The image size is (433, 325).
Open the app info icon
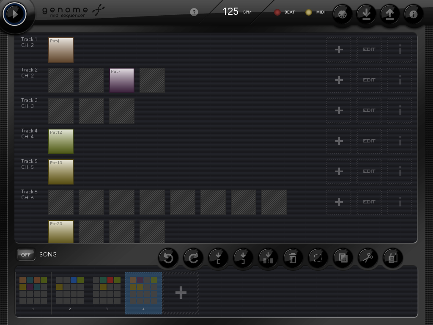(x=414, y=14)
